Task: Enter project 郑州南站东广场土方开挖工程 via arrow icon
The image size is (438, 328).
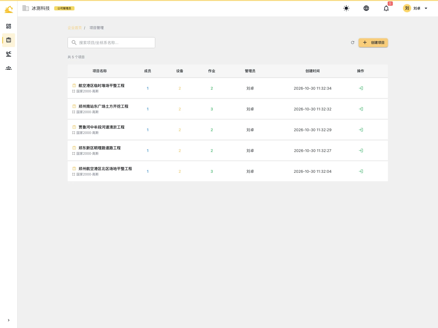Action: click(x=361, y=109)
